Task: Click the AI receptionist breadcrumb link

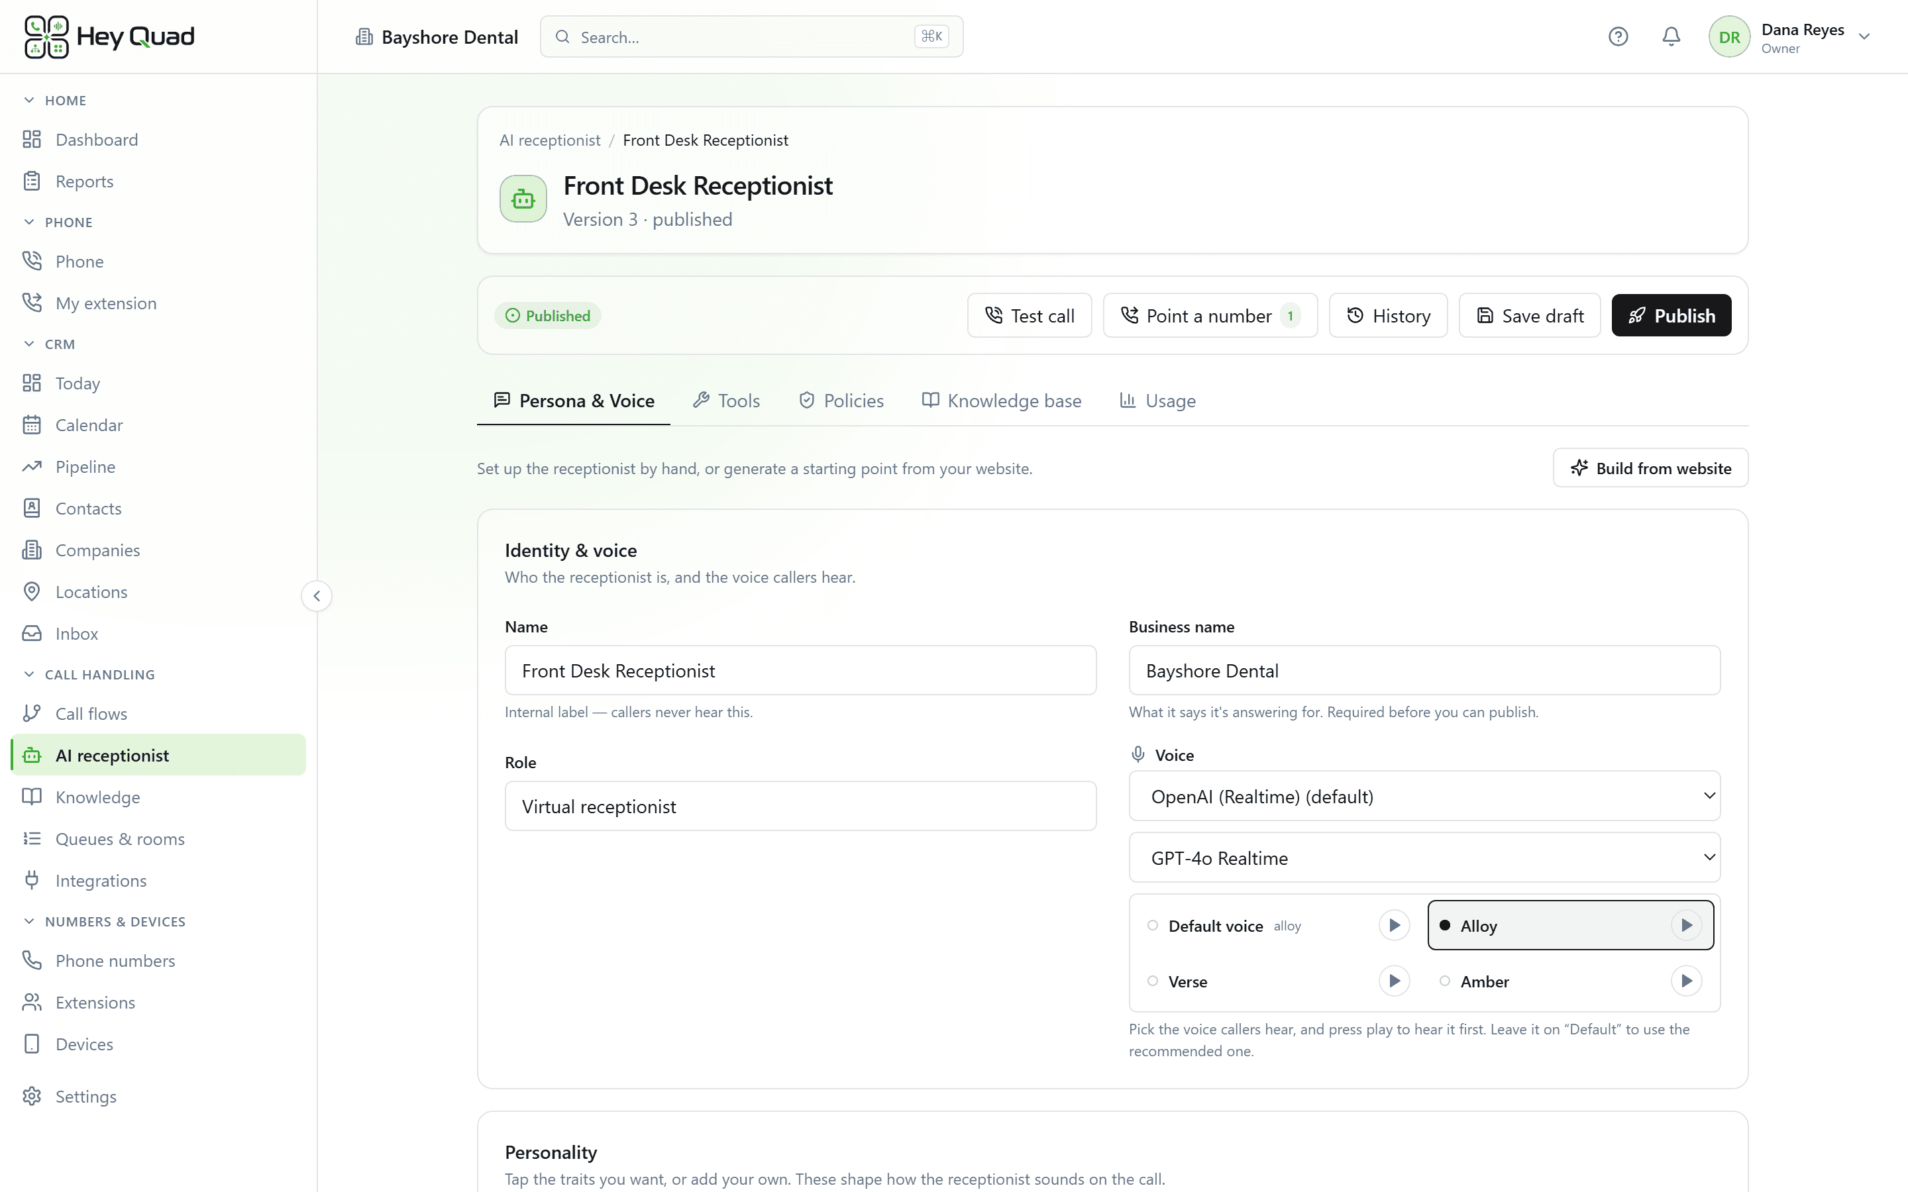Action: [549, 140]
